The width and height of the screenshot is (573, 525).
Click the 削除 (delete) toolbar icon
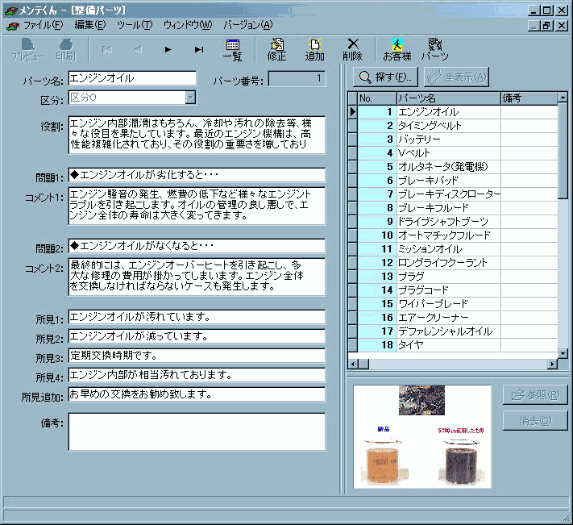(x=352, y=49)
